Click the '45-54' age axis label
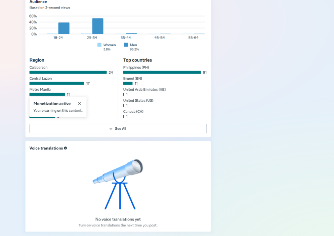 [159, 38]
